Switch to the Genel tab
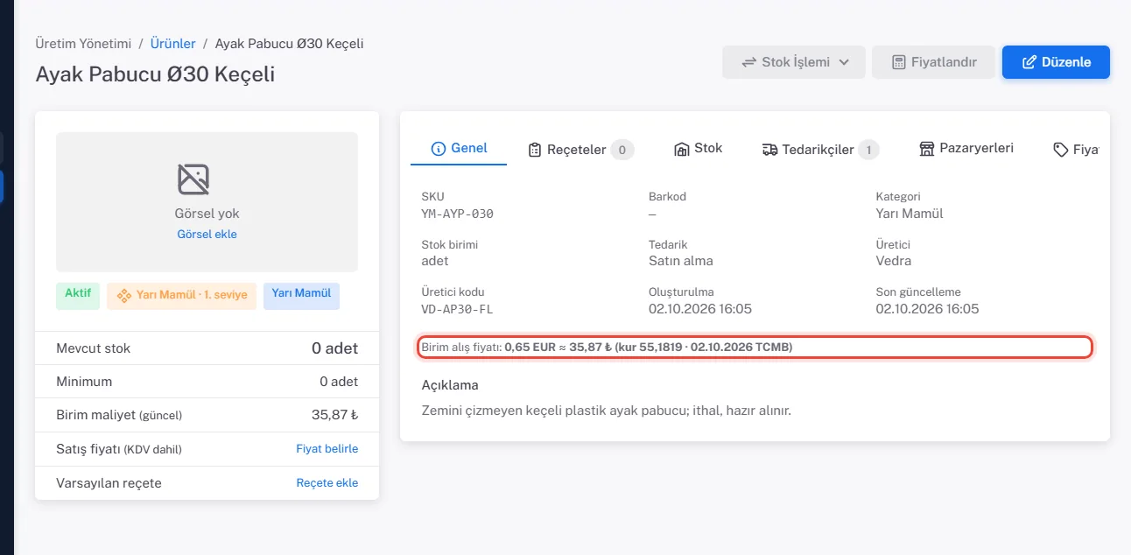The height and width of the screenshot is (555, 1131). 459,149
